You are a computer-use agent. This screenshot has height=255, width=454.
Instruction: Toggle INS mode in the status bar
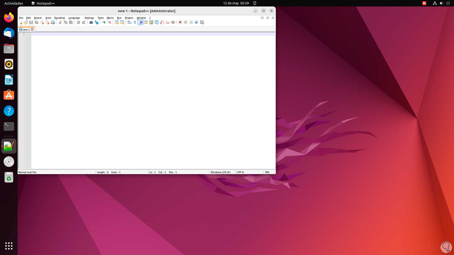click(267, 172)
